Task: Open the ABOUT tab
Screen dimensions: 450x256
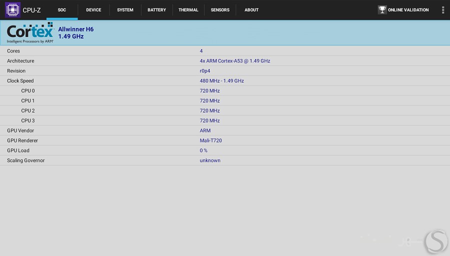Action: pos(251,10)
